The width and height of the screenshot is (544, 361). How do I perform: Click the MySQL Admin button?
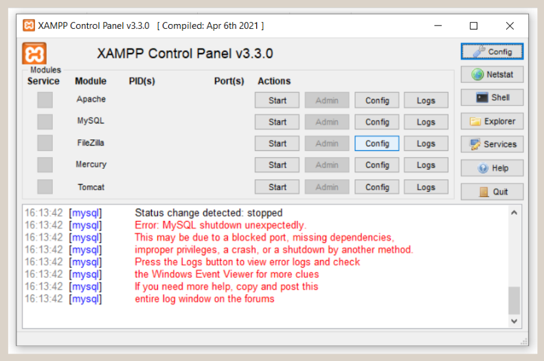pos(327,121)
